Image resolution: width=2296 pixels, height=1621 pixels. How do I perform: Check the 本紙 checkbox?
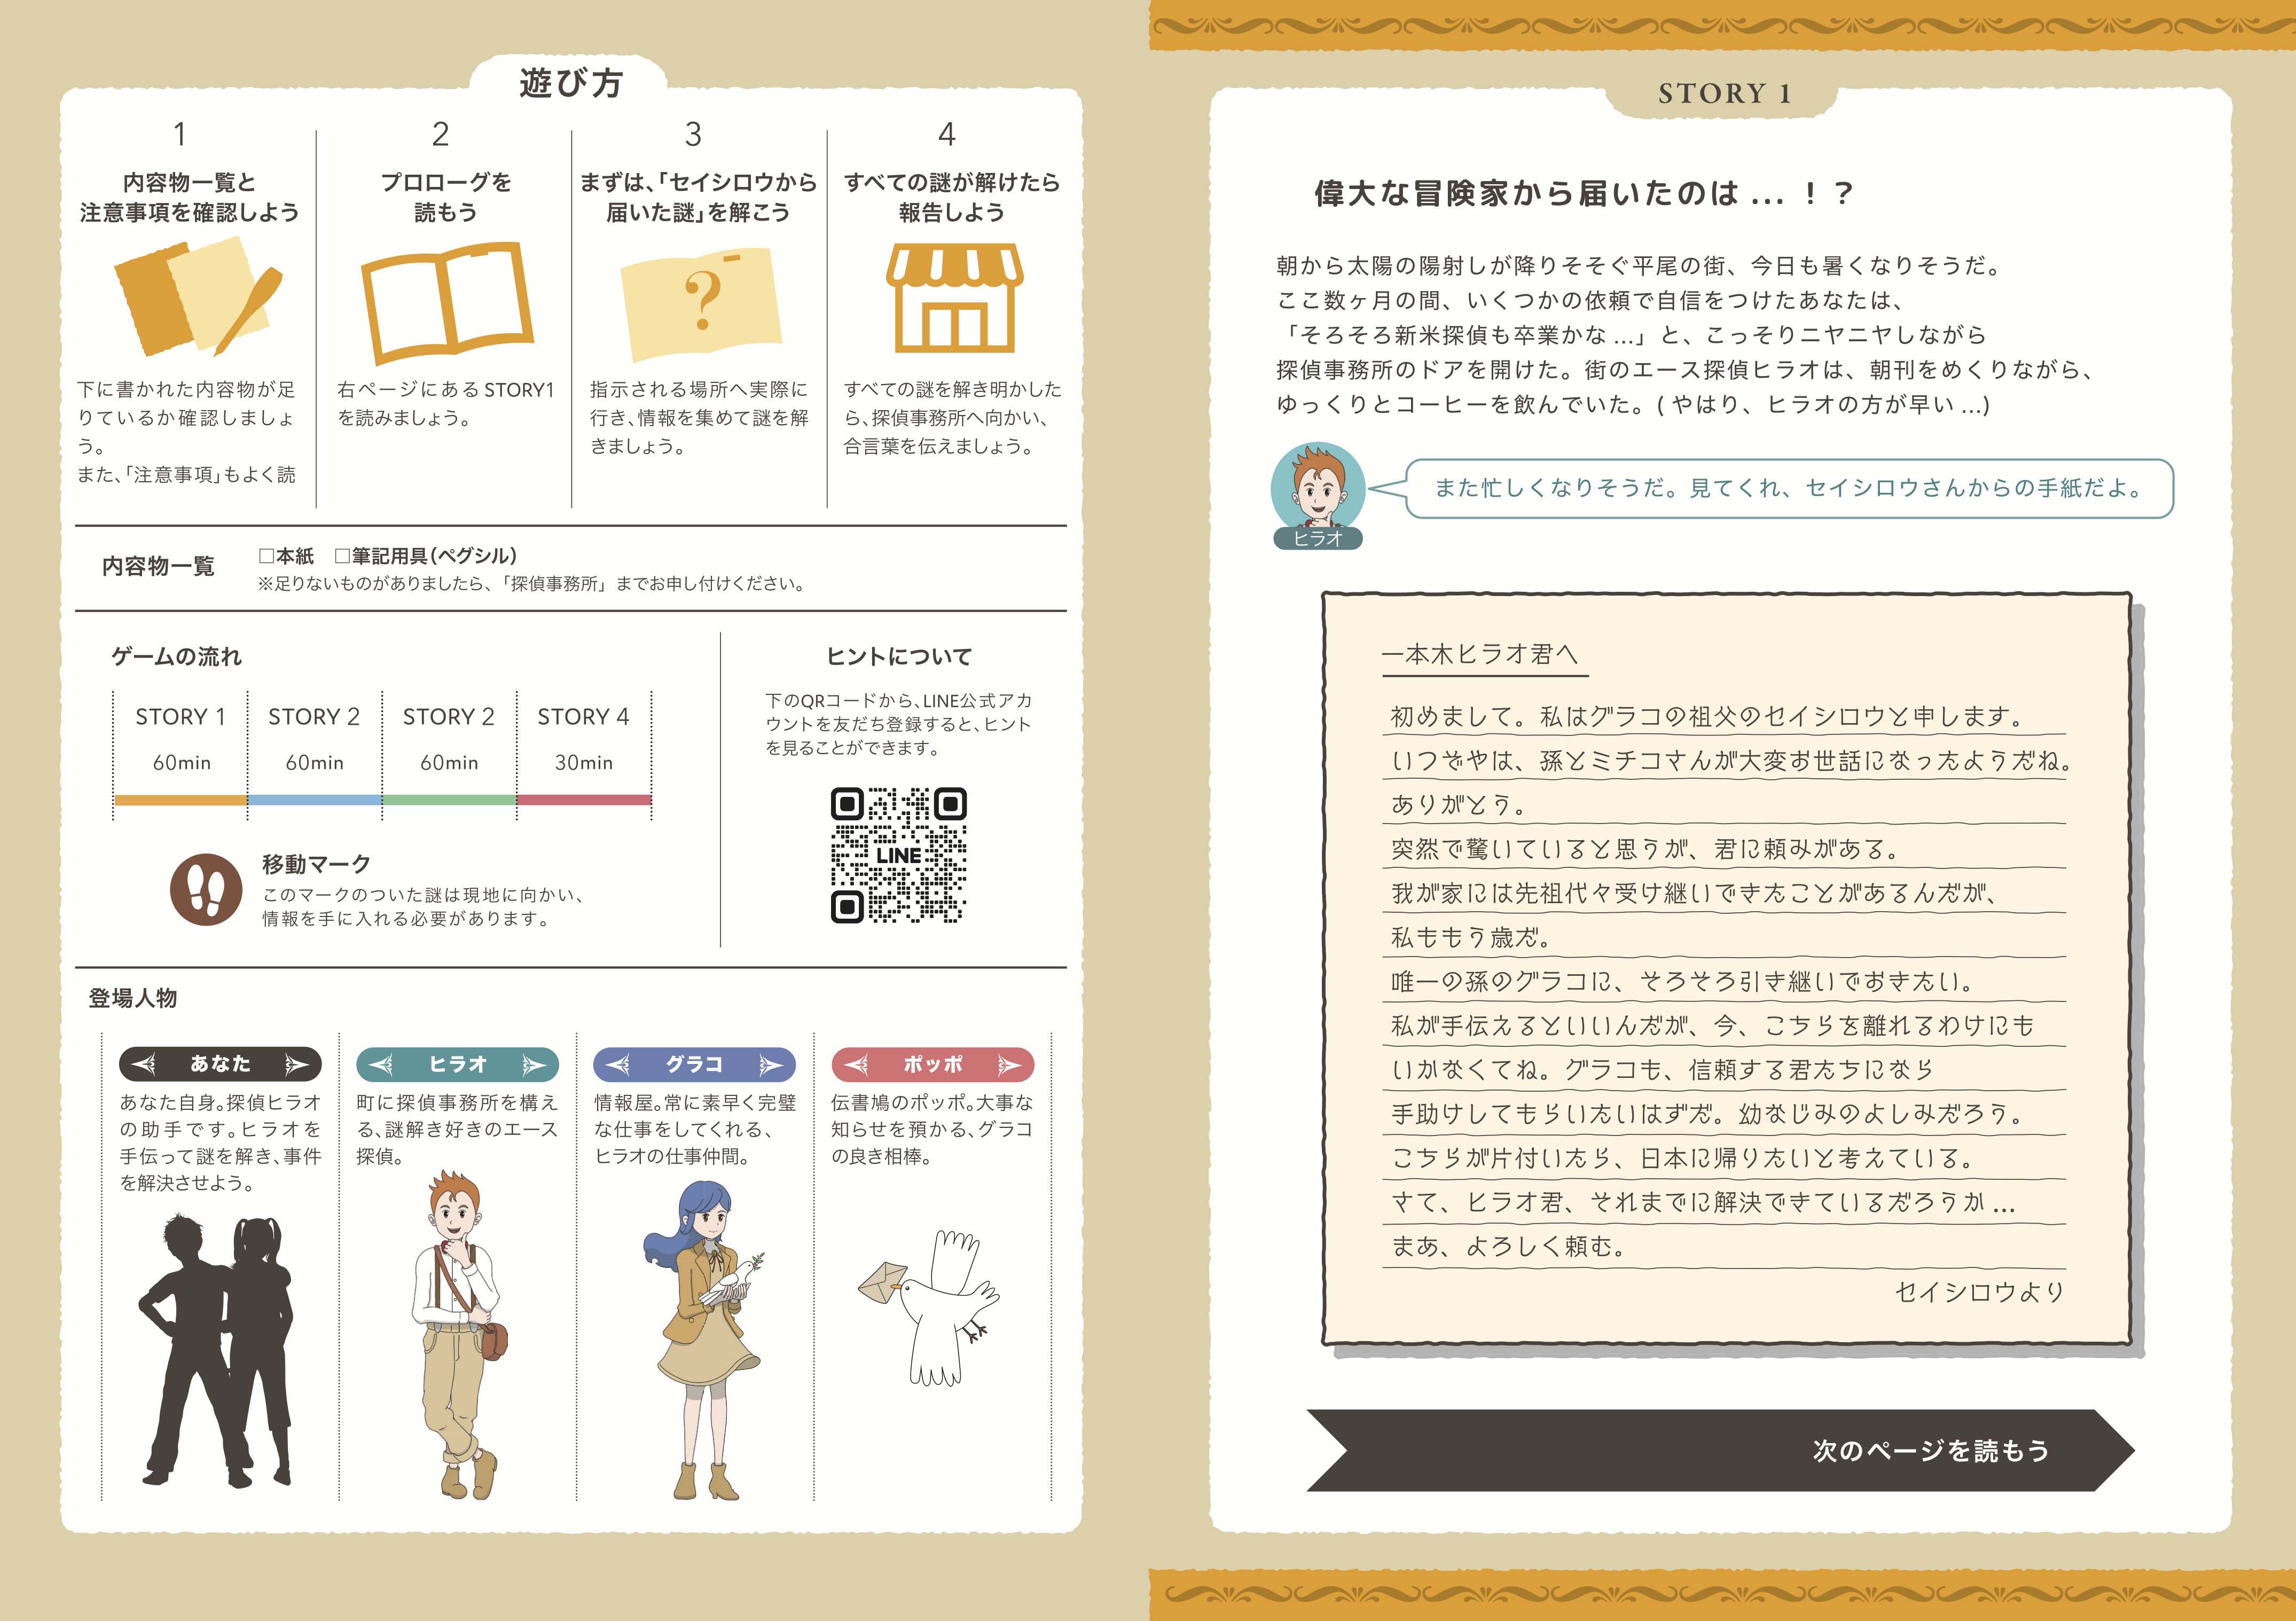point(266,555)
